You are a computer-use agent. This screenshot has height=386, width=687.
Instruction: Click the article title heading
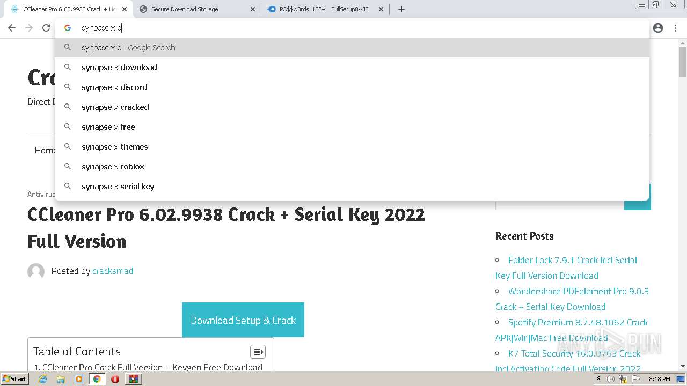[x=226, y=228]
